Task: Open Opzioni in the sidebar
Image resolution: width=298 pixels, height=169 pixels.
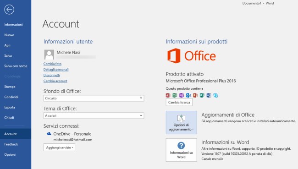Action: pyautogui.click(x=10, y=154)
